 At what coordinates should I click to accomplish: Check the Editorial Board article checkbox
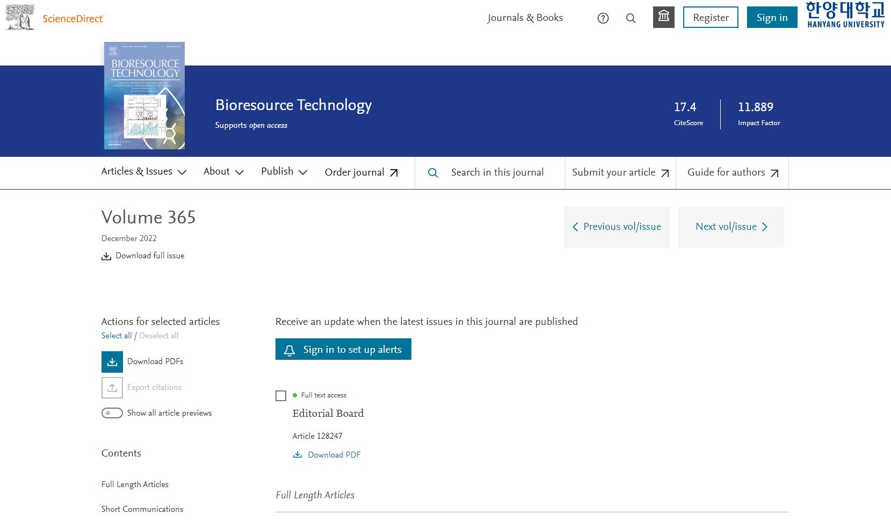pos(281,396)
